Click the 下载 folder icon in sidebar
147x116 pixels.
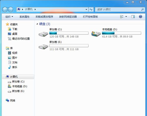(x=9, y=29)
